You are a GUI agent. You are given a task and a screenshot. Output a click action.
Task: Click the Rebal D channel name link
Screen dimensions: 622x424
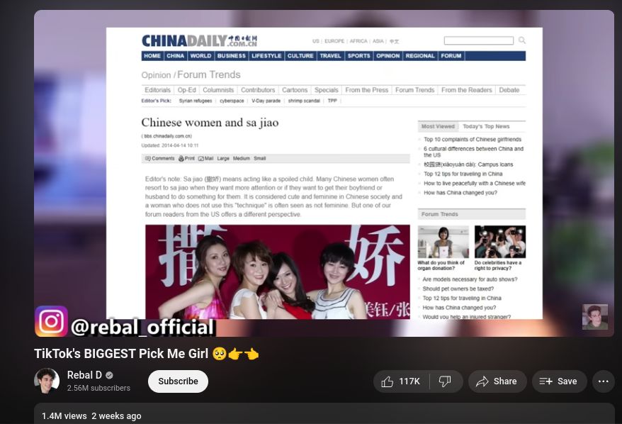(84, 375)
